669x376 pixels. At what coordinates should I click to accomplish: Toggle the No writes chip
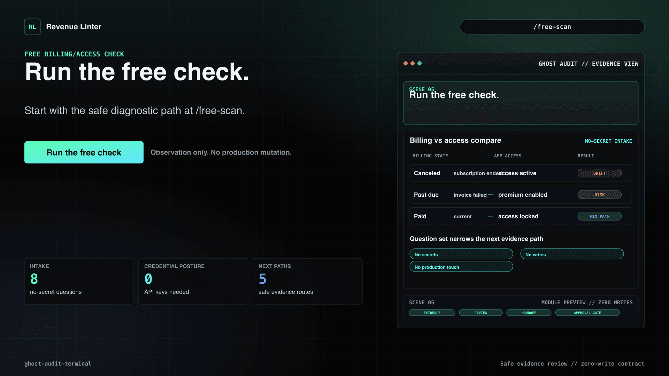click(572, 254)
